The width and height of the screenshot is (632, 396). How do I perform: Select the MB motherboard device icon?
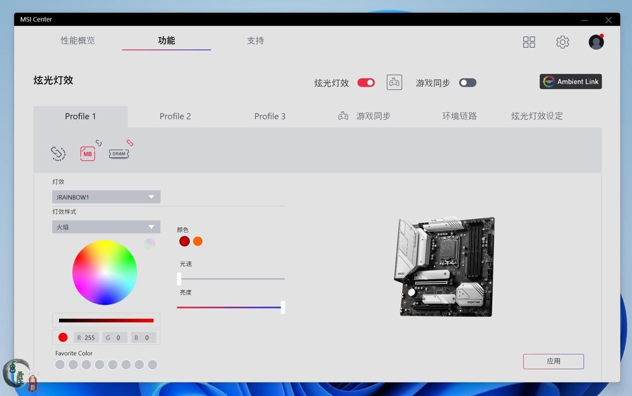pos(87,154)
